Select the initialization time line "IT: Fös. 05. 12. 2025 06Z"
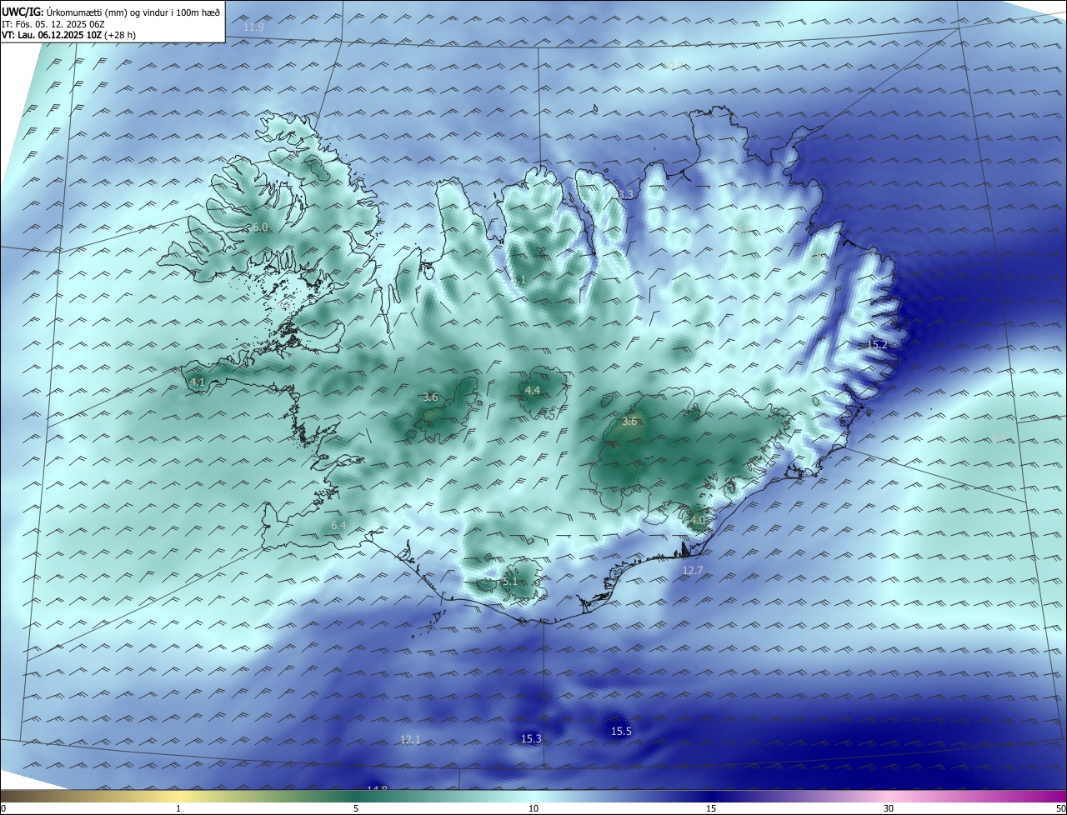 53,24
